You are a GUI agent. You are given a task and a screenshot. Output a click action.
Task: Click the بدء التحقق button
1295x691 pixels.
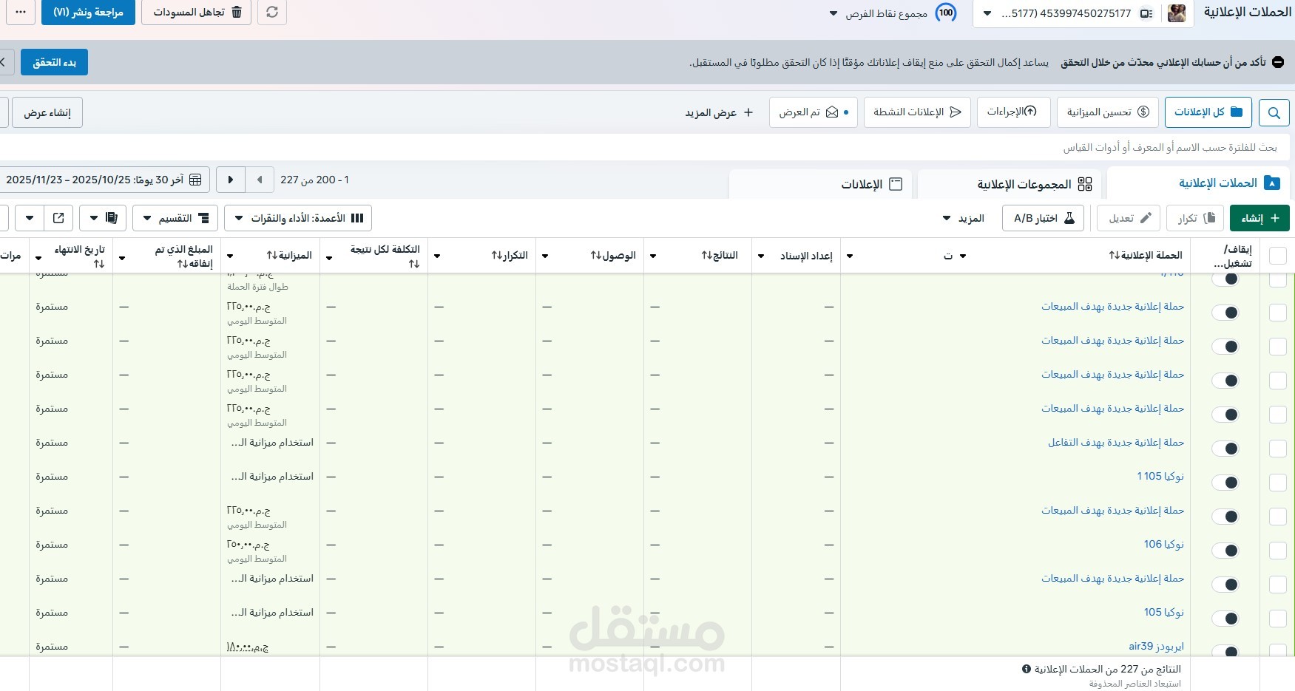click(54, 62)
